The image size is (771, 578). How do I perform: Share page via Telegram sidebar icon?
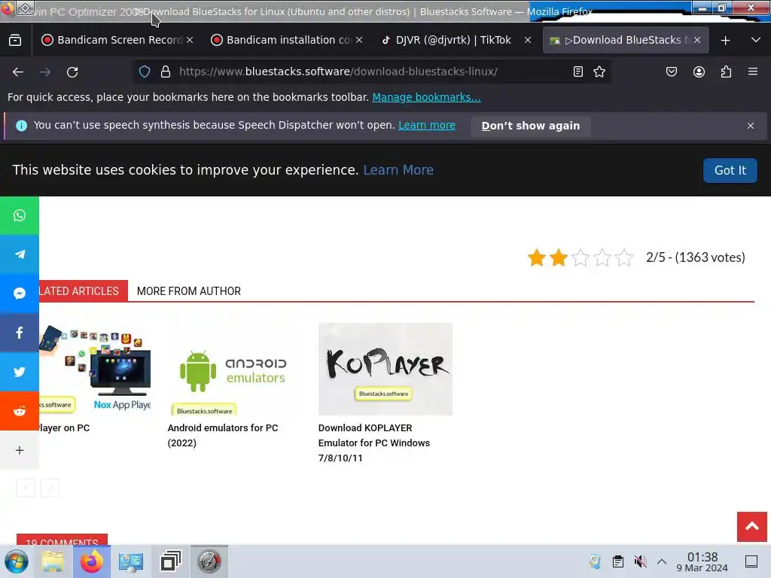point(19,254)
